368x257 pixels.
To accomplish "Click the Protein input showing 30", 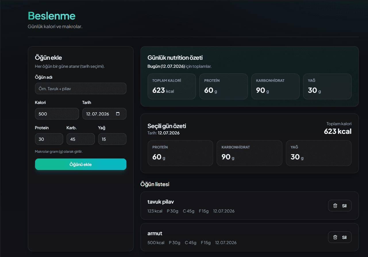I will 49,139.
